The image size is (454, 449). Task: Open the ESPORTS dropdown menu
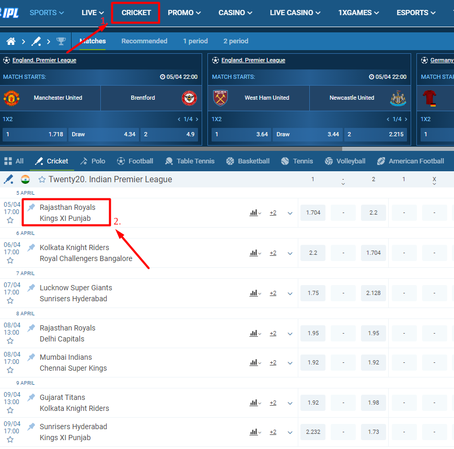[416, 13]
